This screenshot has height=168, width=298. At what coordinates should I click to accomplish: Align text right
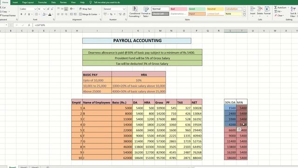coord(66,14)
